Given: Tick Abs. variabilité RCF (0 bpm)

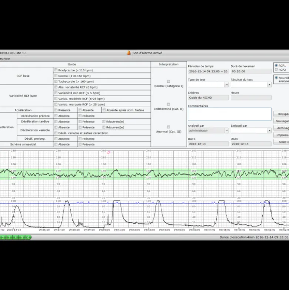Looking at the screenshot, I should tap(56, 87).
